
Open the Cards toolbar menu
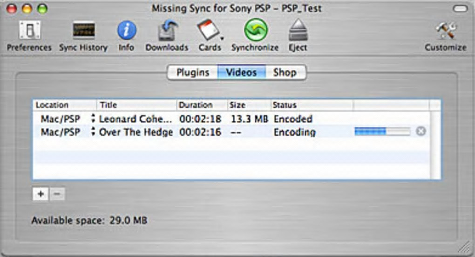pos(210,32)
